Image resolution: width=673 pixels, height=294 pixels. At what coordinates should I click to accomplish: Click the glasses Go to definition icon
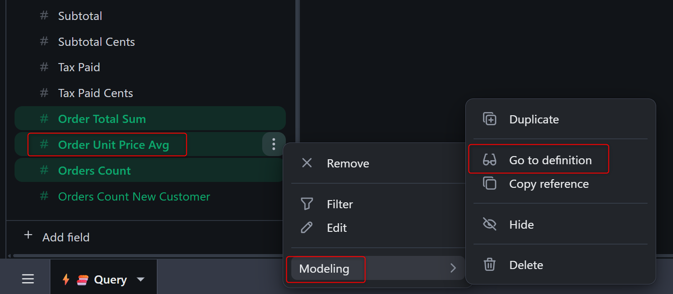[x=489, y=160]
